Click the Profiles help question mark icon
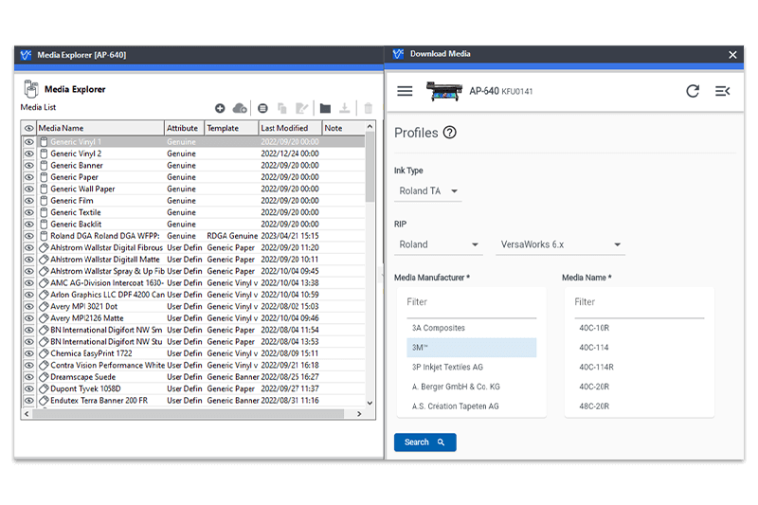This screenshot has height=505, width=758. click(x=450, y=133)
